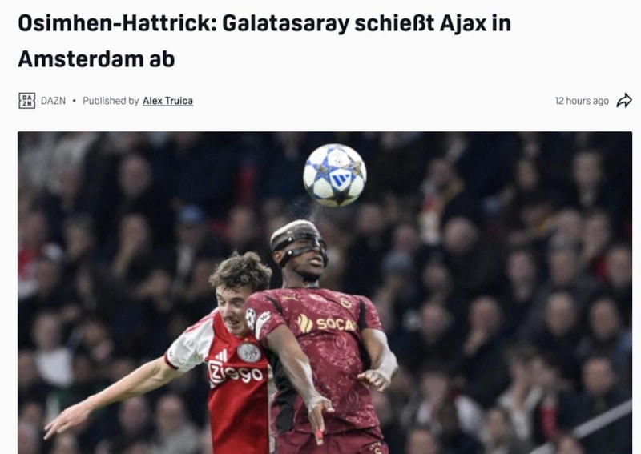641x454 pixels.
Task: Click the adidas stripes logo on Ajax shirt
Action: click(222, 355)
